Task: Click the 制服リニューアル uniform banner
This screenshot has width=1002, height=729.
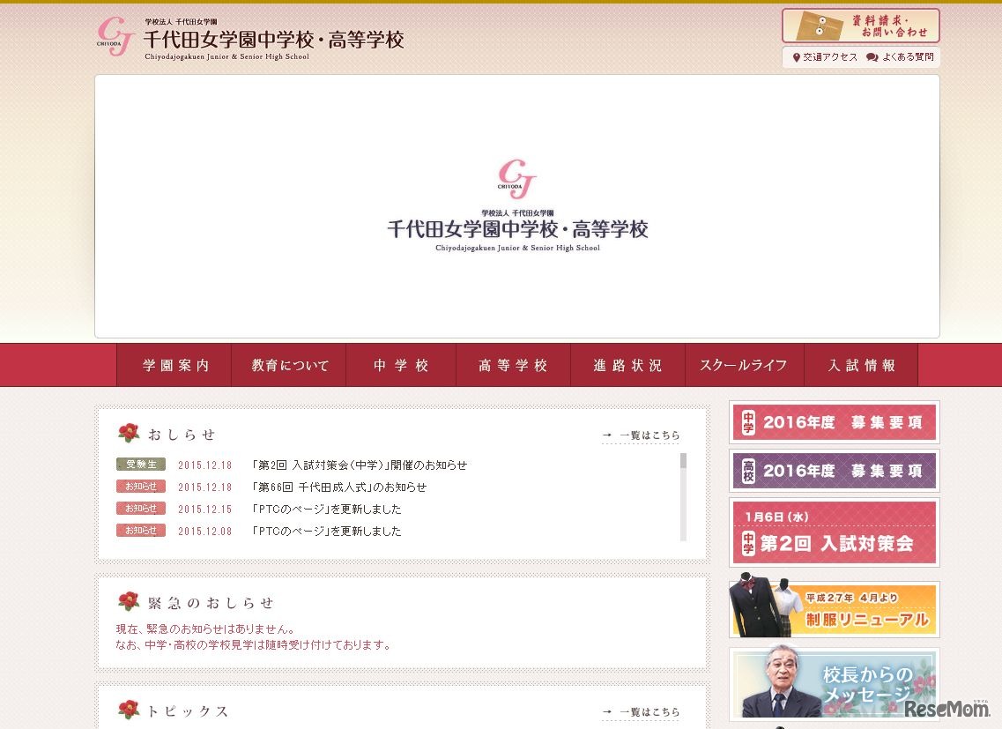Action: point(833,608)
